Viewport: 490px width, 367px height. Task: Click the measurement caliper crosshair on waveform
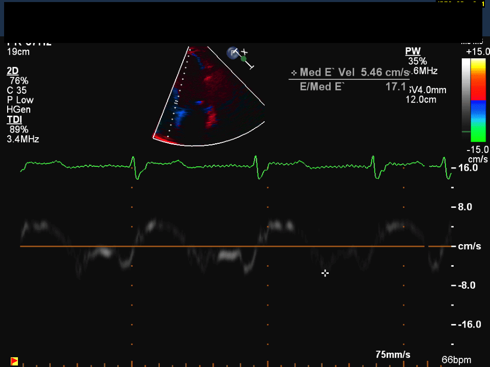pyautogui.click(x=325, y=273)
